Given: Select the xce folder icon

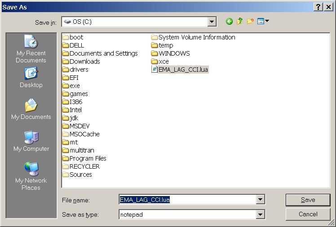Looking at the screenshot, I should pyautogui.click(x=154, y=61).
